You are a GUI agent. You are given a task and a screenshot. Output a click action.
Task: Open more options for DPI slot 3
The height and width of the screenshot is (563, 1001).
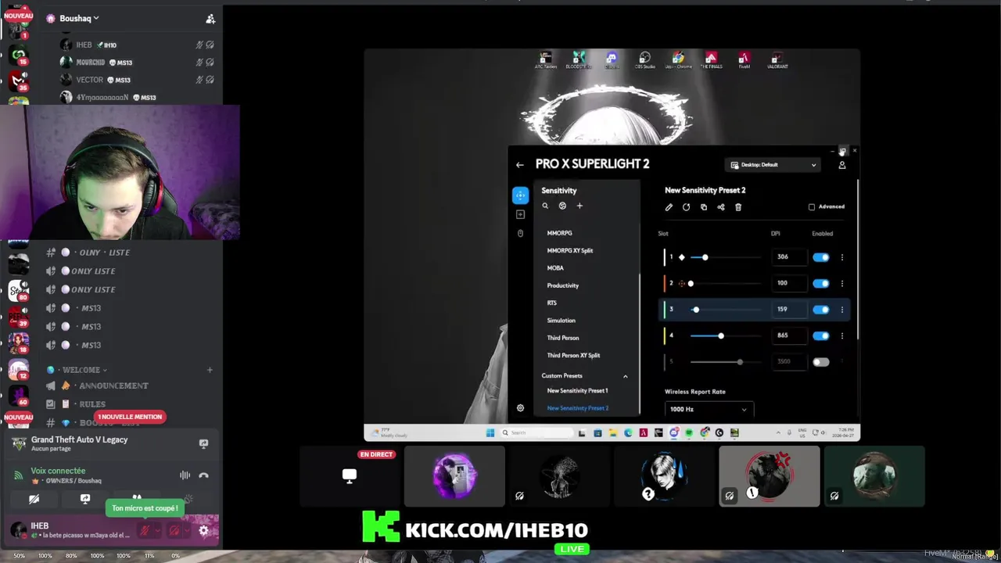tap(841, 310)
